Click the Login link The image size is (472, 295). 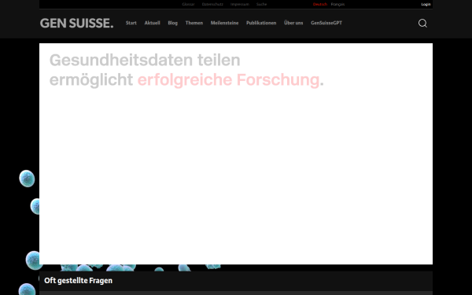coord(426,4)
